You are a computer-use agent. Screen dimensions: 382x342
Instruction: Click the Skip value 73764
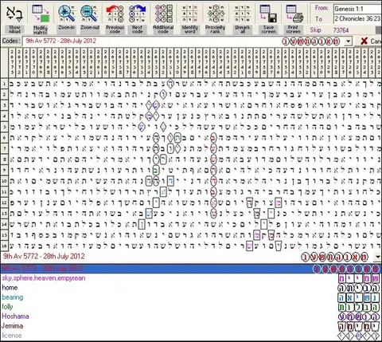click(x=341, y=30)
